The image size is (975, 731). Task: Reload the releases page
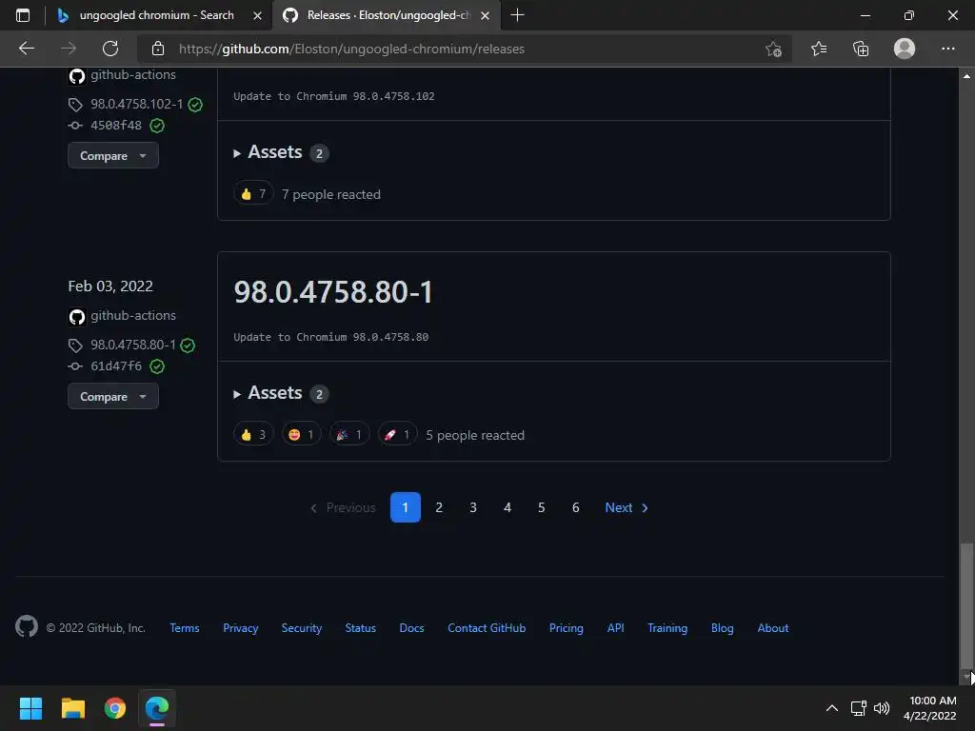[x=110, y=49]
